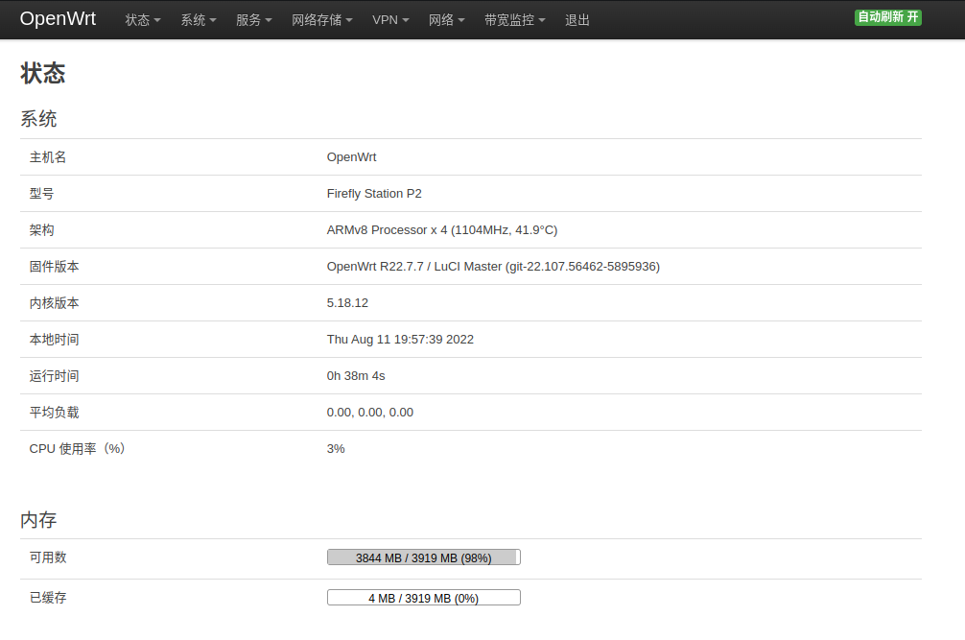Click the 已缓存 memory progress bar

pos(423,598)
